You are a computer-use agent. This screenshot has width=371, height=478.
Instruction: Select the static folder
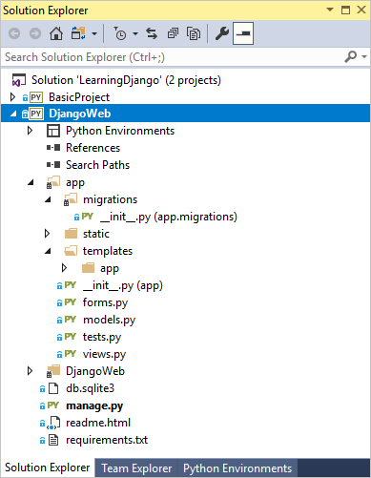pyautogui.click(x=96, y=234)
